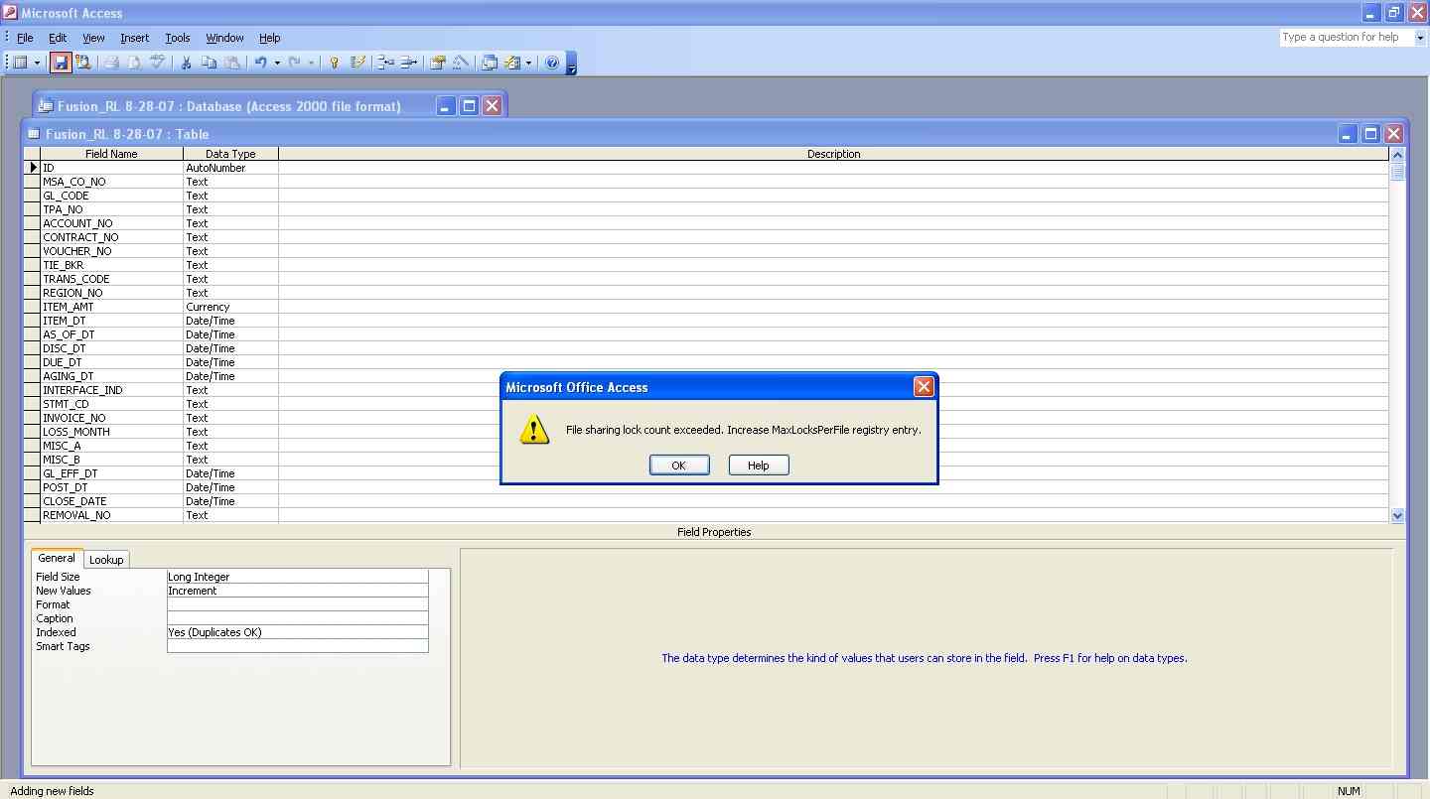Image resolution: width=1430 pixels, height=799 pixels.
Task: Open the Tools menu
Action: click(178, 38)
